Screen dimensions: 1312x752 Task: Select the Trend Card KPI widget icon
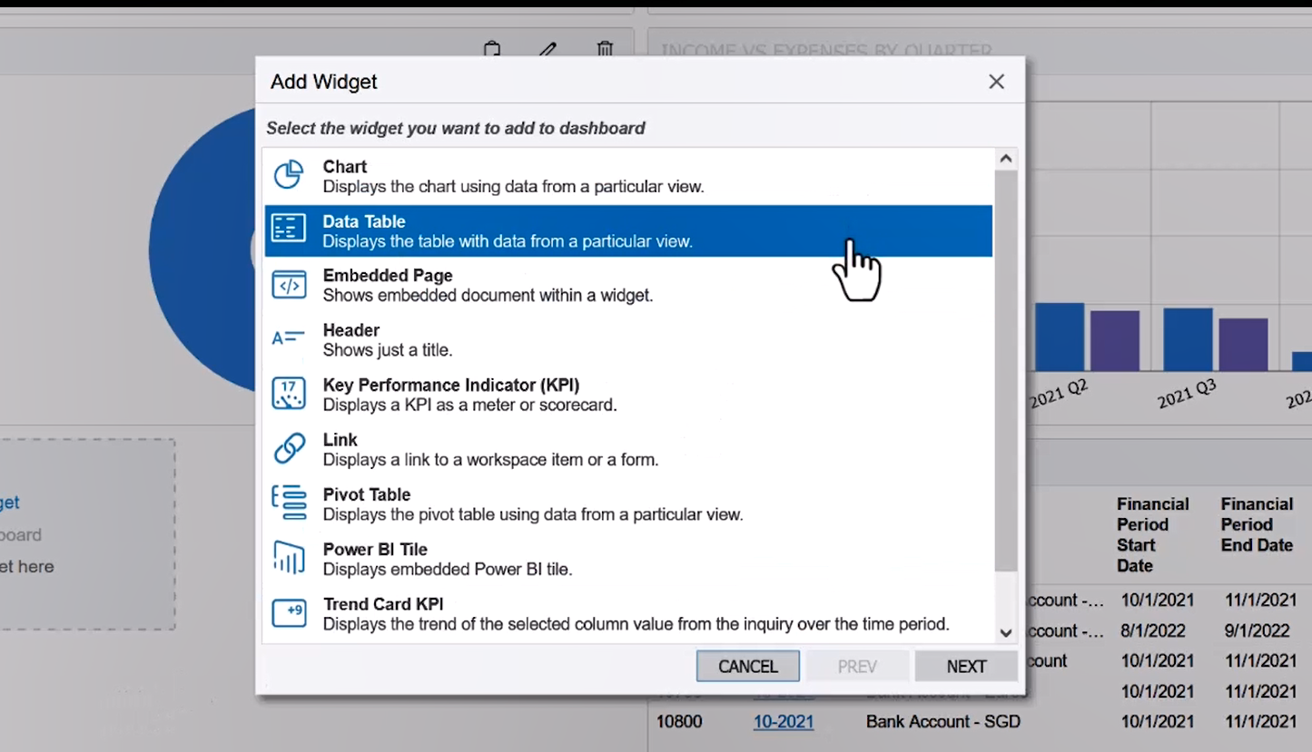coord(288,612)
